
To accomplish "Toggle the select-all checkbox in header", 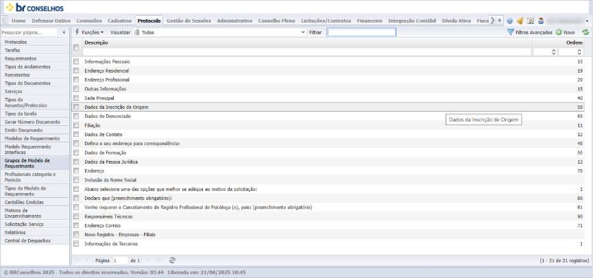I will pos(76,47).
